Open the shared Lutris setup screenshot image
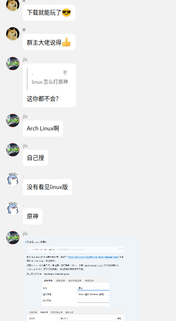The height and width of the screenshot is (321, 176). click(81, 279)
